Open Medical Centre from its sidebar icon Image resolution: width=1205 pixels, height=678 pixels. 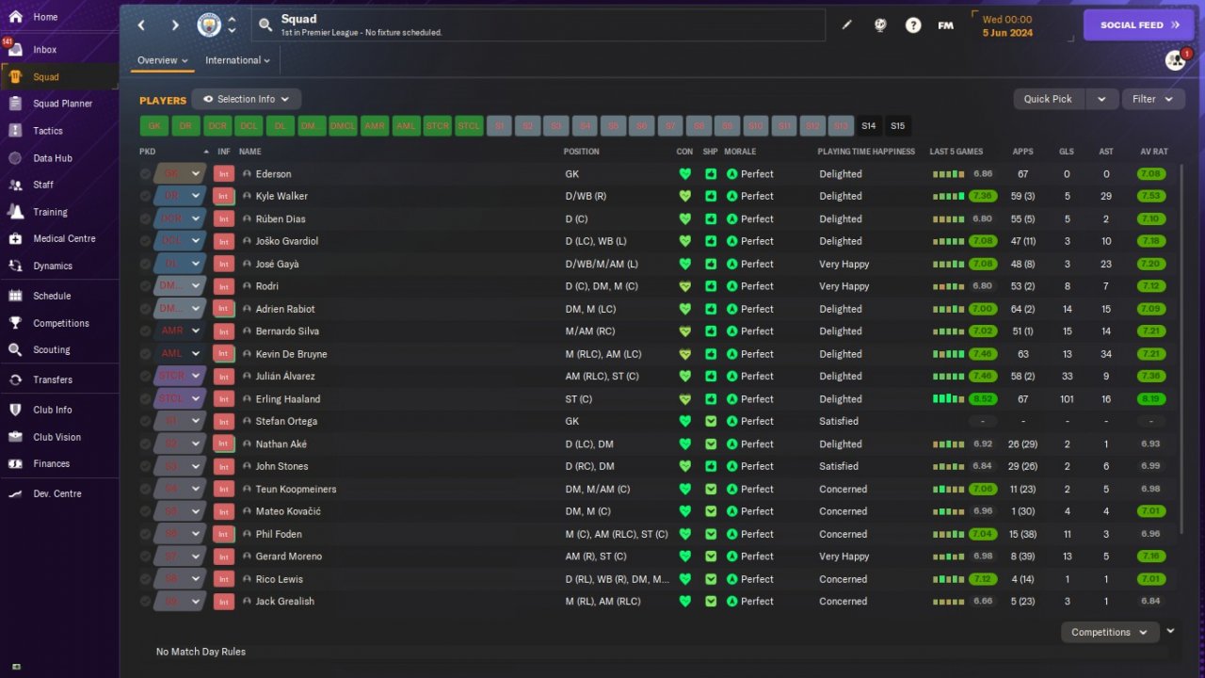pos(15,238)
